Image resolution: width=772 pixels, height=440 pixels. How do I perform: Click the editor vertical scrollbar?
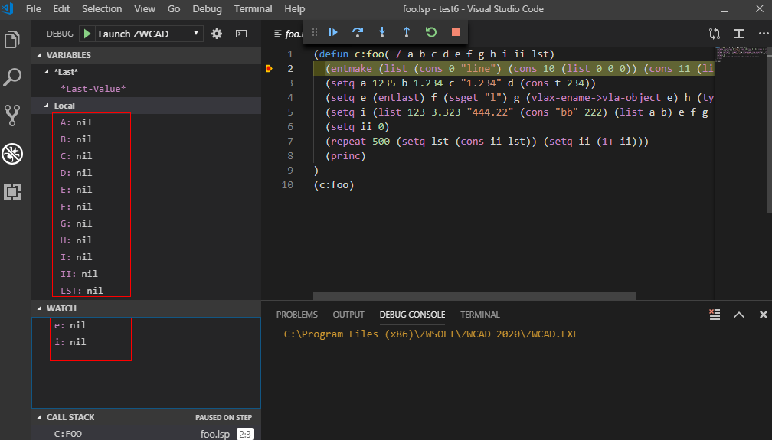pos(769,130)
